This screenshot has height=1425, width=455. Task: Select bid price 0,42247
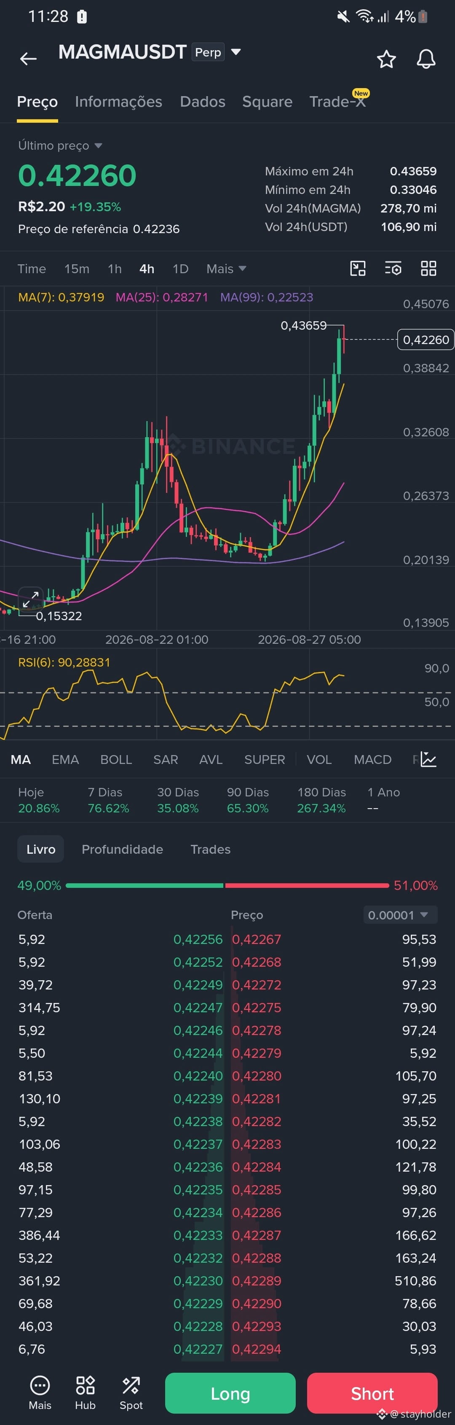click(x=198, y=1007)
